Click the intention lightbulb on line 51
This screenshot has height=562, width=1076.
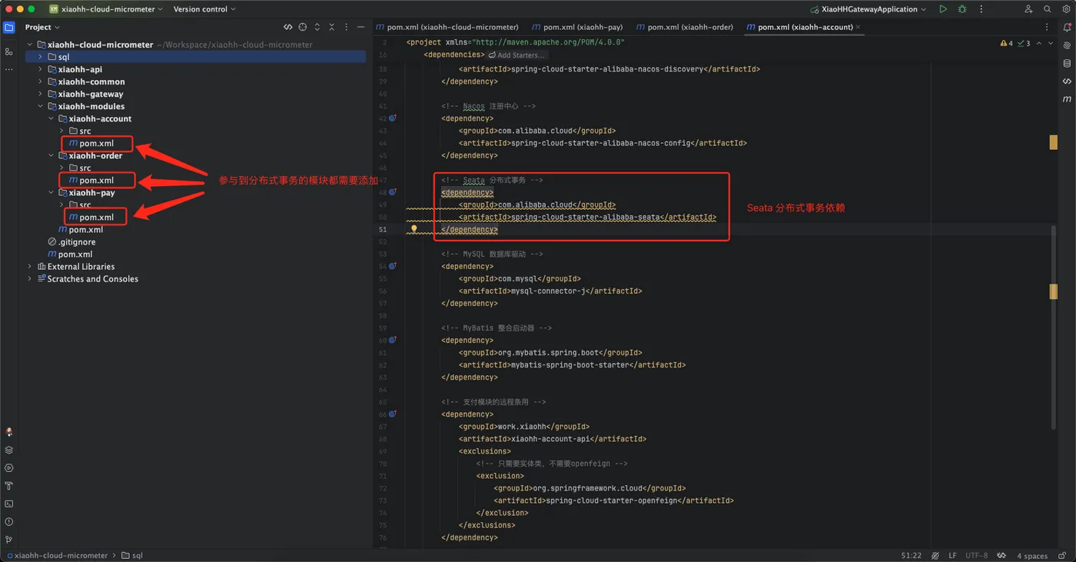click(413, 228)
